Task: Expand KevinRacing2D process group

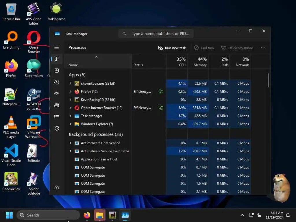Action: (71, 100)
